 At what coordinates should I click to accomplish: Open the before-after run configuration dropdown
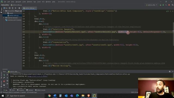151,5
